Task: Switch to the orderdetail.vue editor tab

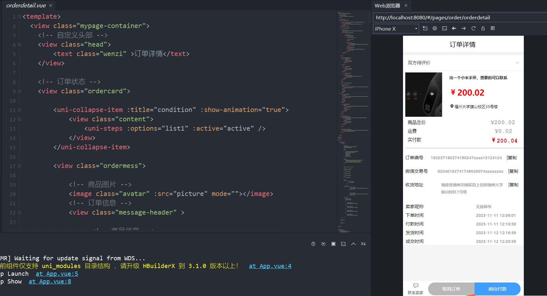Action: click(26, 5)
